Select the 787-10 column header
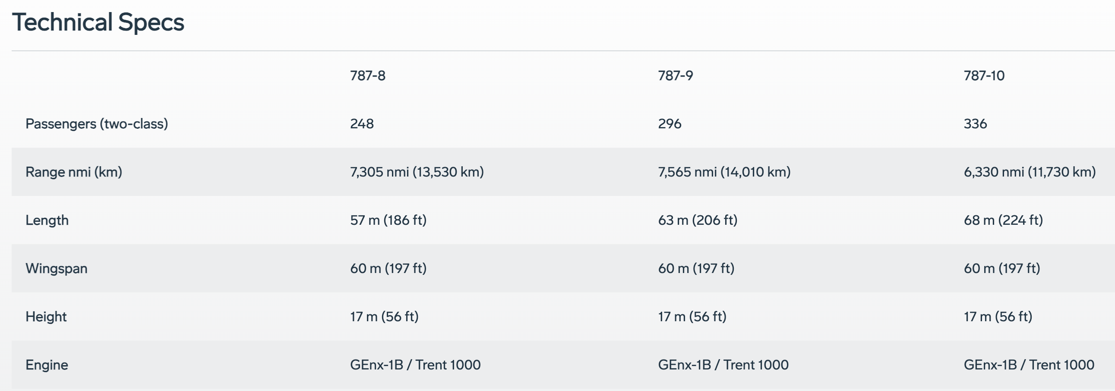 984,75
